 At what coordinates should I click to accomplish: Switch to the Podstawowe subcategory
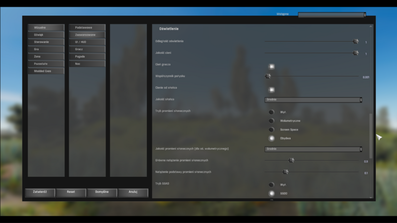87,28
